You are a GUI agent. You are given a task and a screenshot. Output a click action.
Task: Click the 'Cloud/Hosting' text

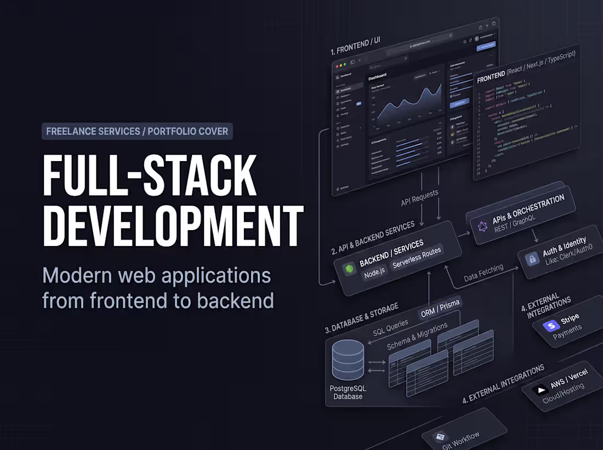[x=564, y=393]
